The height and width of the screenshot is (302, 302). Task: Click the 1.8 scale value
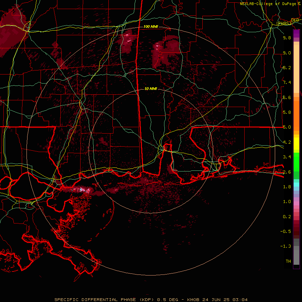[287, 187]
